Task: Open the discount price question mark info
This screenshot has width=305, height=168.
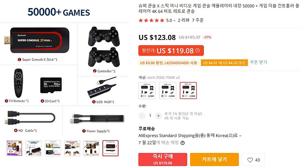Action: click(198, 50)
